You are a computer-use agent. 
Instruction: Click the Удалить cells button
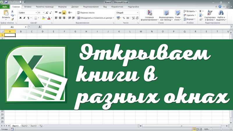[x=190, y=15]
